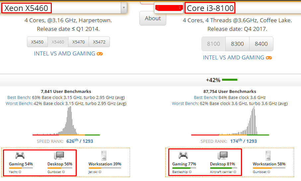Open Intel vs AMD Gaming link under Core i3
301x181 pixels.
click(234, 57)
